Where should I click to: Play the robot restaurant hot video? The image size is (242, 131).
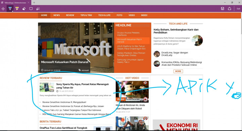(x=145, y=99)
